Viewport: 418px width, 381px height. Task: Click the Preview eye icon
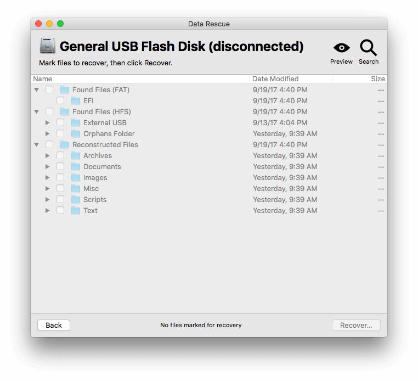(x=341, y=48)
